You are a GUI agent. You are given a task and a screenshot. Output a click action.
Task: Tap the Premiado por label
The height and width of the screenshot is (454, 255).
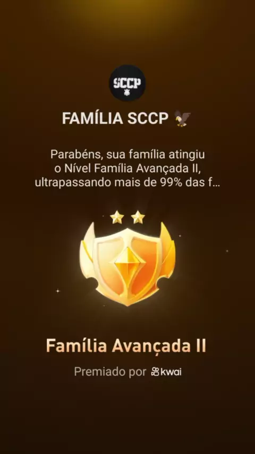110,372
